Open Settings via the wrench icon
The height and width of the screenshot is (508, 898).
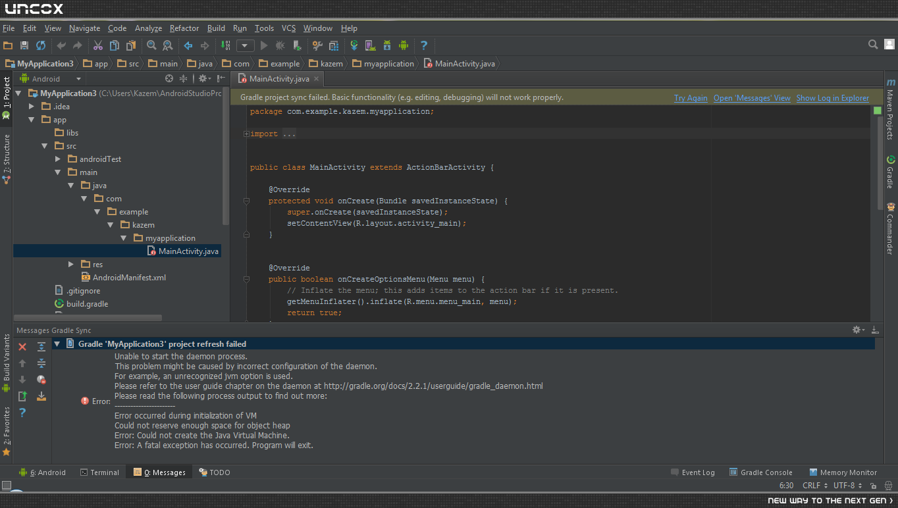tap(317, 45)
